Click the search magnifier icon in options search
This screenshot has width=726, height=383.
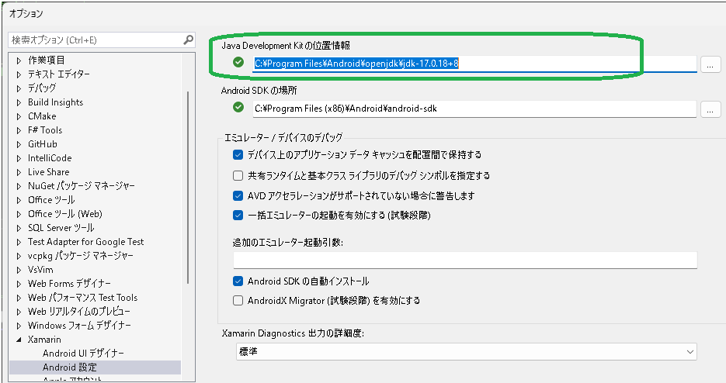[188, 40]
